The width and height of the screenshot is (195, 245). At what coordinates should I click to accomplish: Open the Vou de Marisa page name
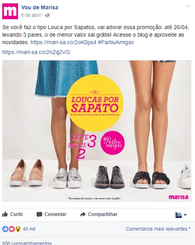pyautogui.click(x=40, y=7)
